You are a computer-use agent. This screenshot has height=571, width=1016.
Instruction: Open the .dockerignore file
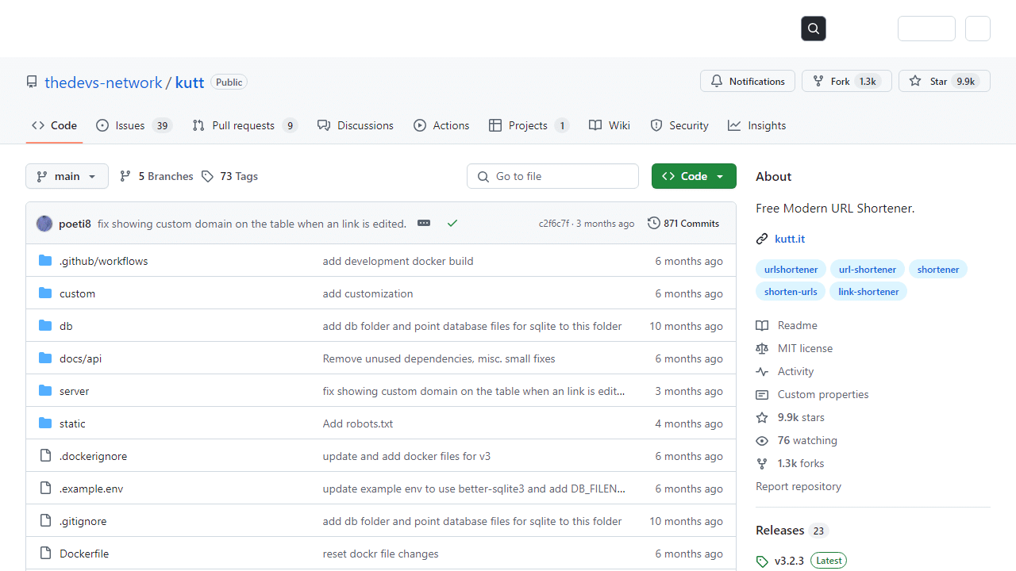tap(93, 456)
